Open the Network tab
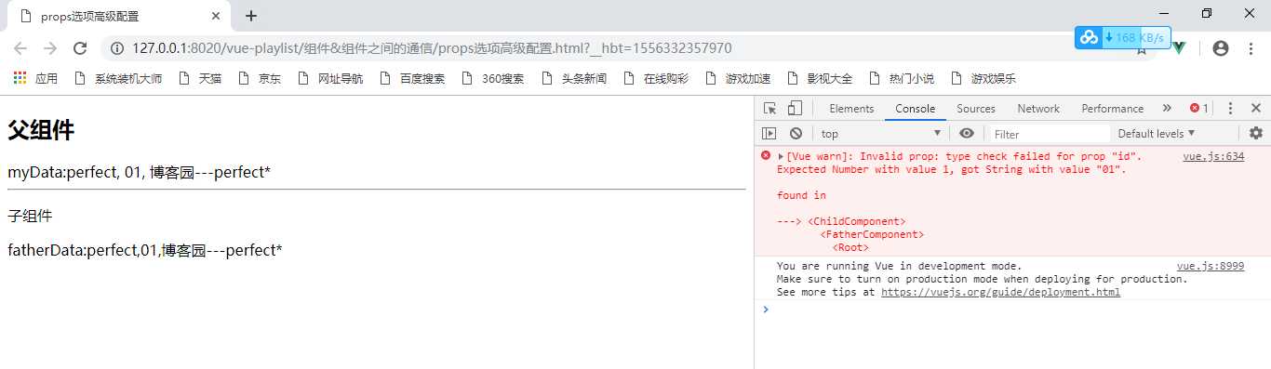Image resolution: width=1271 pixels, height=369 pixels. [1038, 108]
